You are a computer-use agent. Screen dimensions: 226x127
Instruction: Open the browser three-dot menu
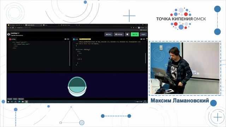[x=146, y=28]
